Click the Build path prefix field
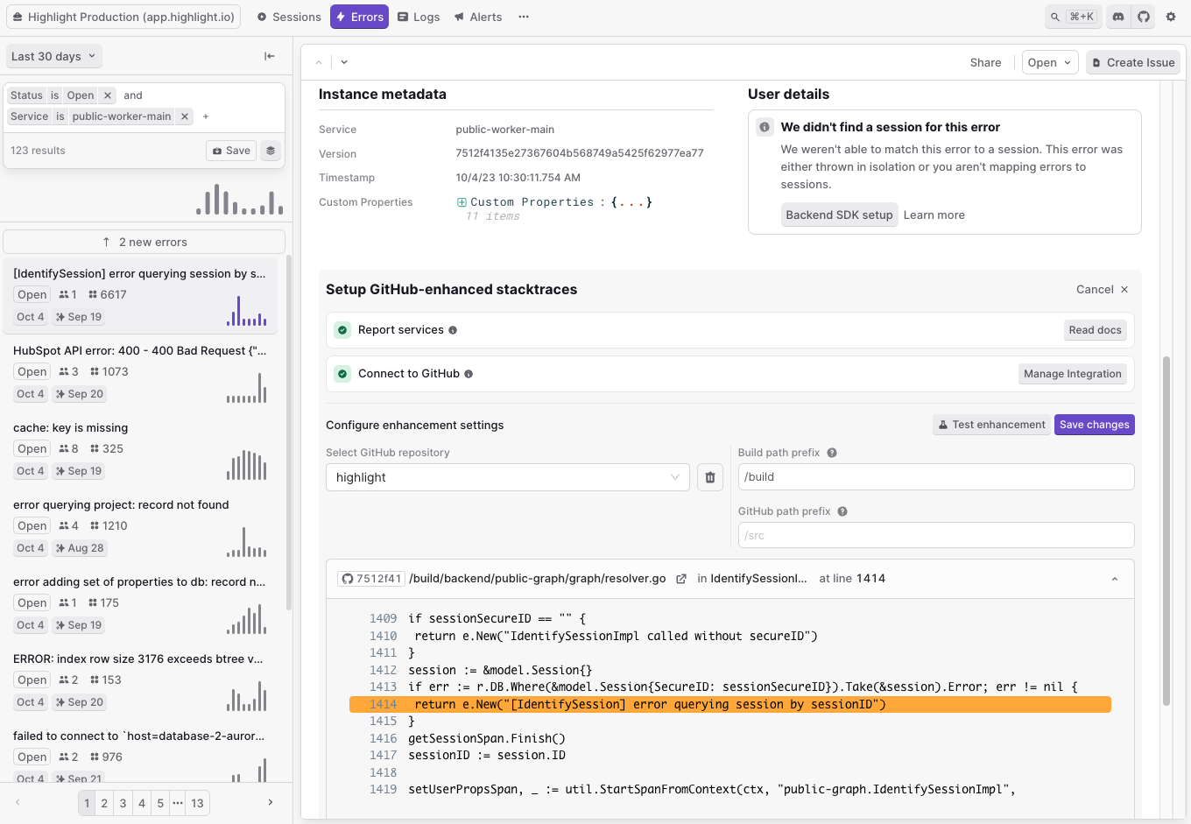 pyautogui.click(x=935, y=477)
